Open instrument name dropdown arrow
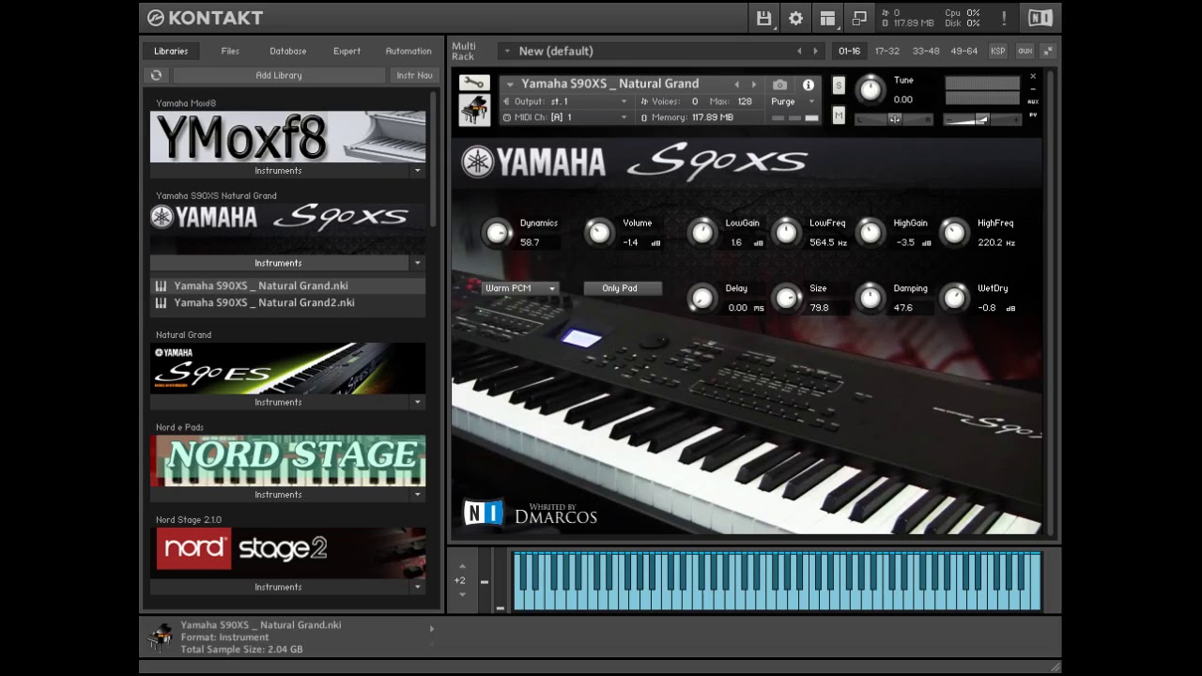The width and height of the screenshot is (1202, 676). click(x=510, y=84)
